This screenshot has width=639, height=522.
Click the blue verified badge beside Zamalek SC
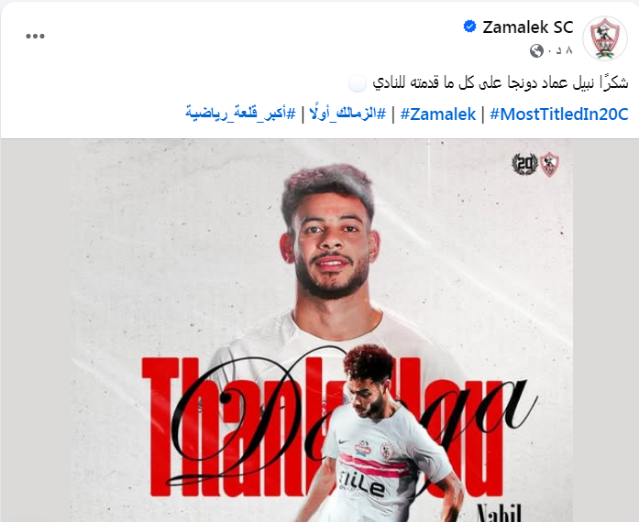[x=470, y=27]
